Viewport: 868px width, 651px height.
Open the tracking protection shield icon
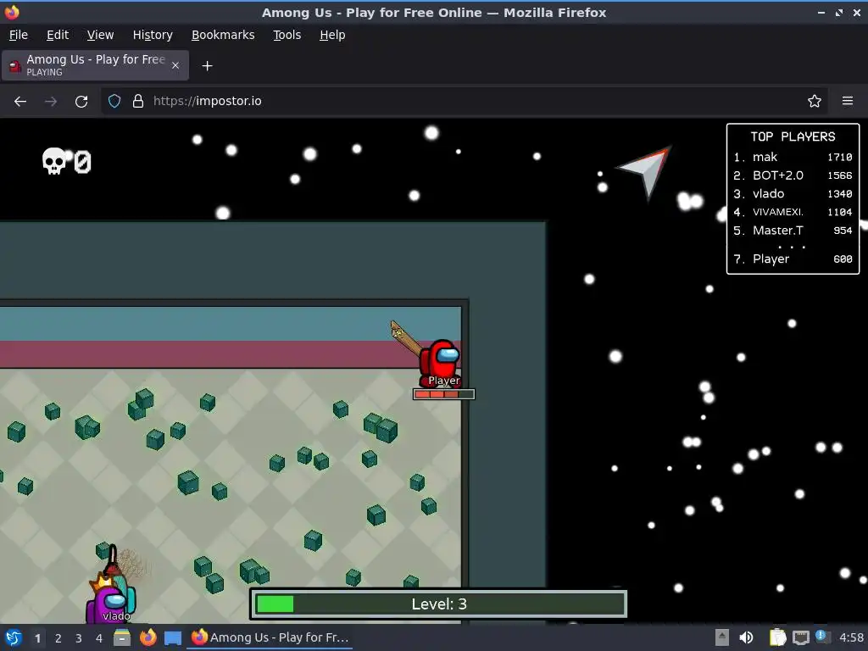coord(114,101)
